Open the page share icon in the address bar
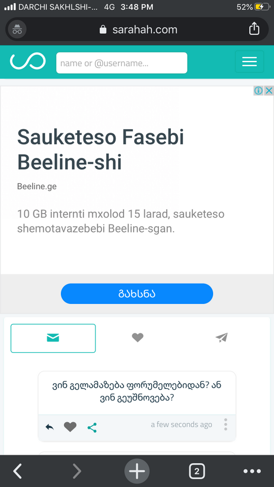 pyautogui.click(x=254, y=29)
